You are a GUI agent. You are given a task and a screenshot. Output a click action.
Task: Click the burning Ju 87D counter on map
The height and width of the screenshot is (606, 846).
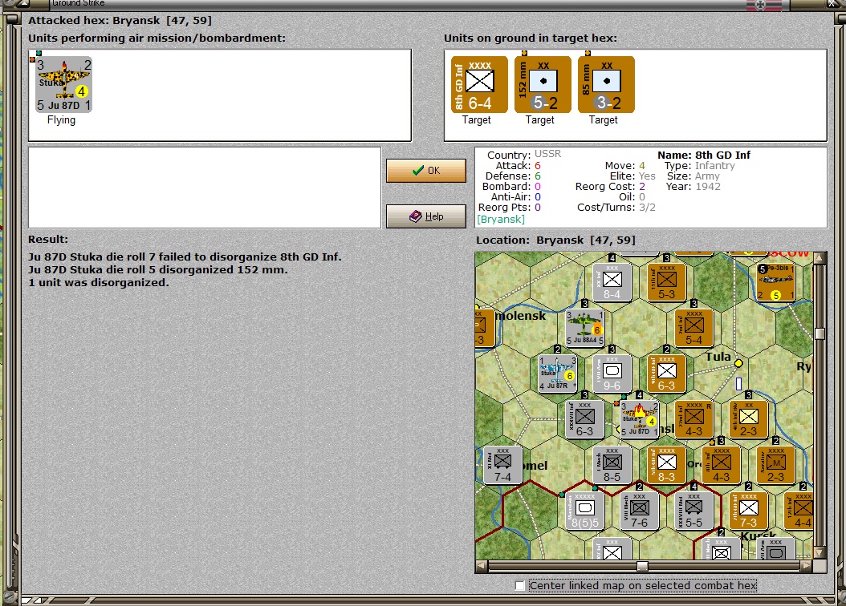coord(640,418)
